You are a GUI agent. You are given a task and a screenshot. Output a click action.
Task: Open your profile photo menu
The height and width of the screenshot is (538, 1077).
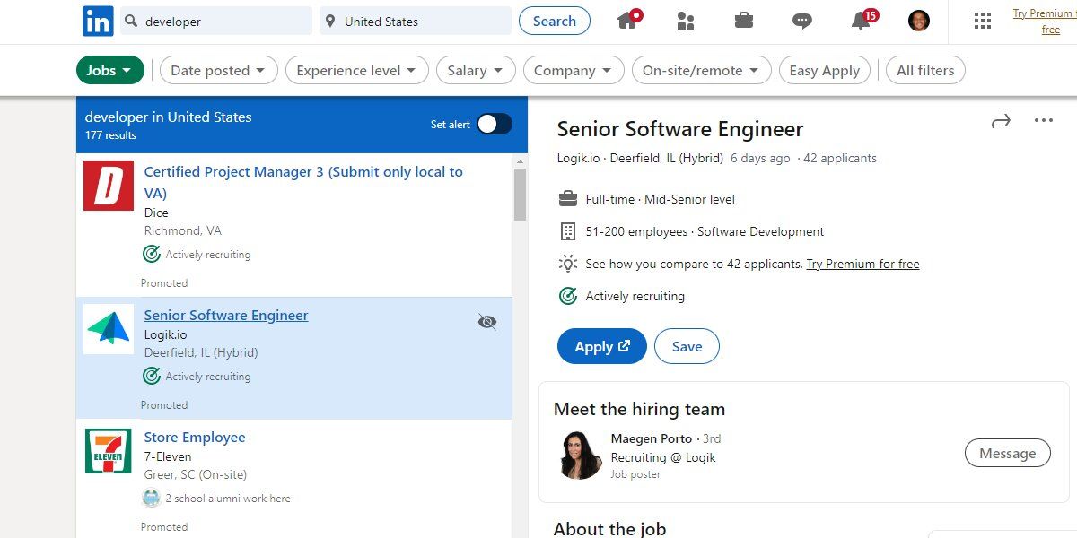(918, 21)
